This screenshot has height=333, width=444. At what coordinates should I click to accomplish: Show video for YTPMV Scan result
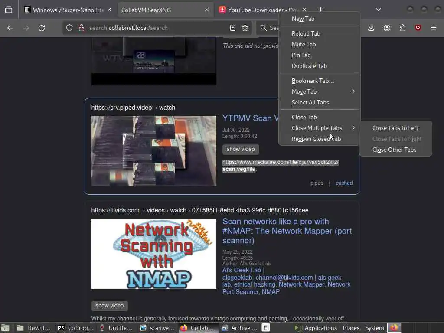click(241, 149)
